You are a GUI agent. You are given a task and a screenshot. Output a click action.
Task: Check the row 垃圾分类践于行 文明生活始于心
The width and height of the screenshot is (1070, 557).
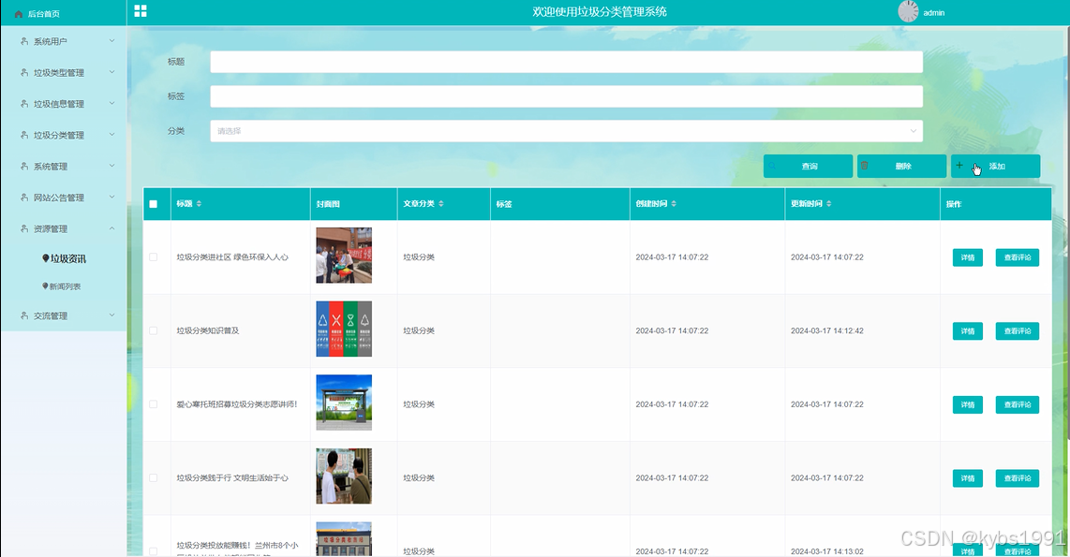click(x=154, y=478)
